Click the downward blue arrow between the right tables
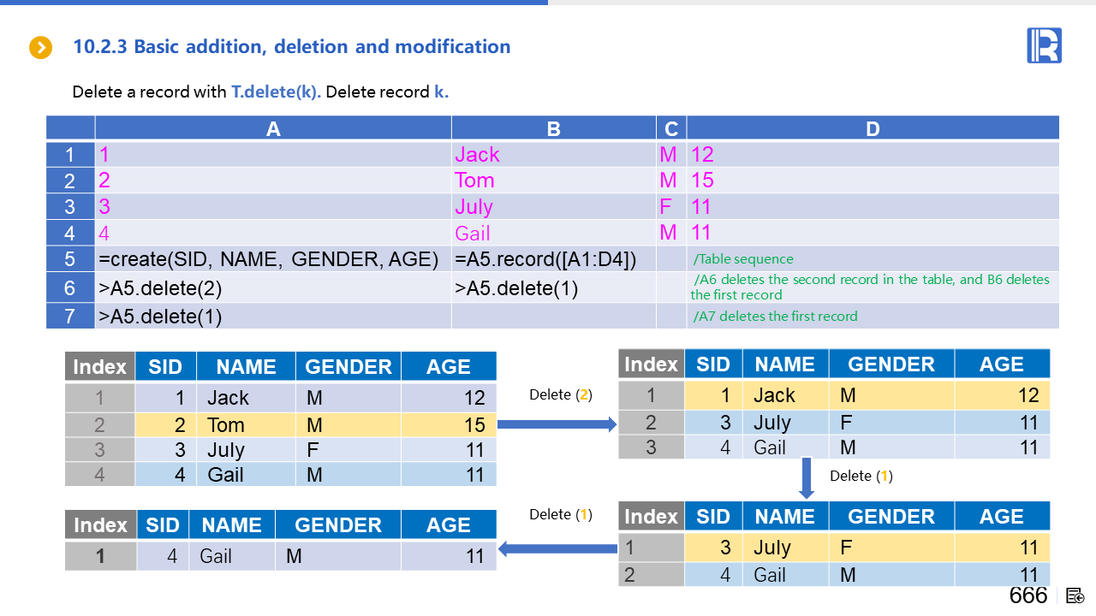The height and width of the screenshot is (616, 1096). (x=806, y=478)
